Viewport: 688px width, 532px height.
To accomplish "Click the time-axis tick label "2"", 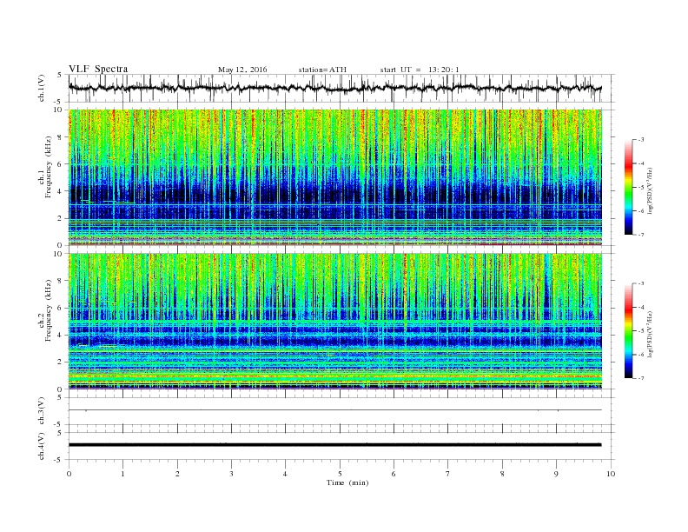I will click(177, 474).
